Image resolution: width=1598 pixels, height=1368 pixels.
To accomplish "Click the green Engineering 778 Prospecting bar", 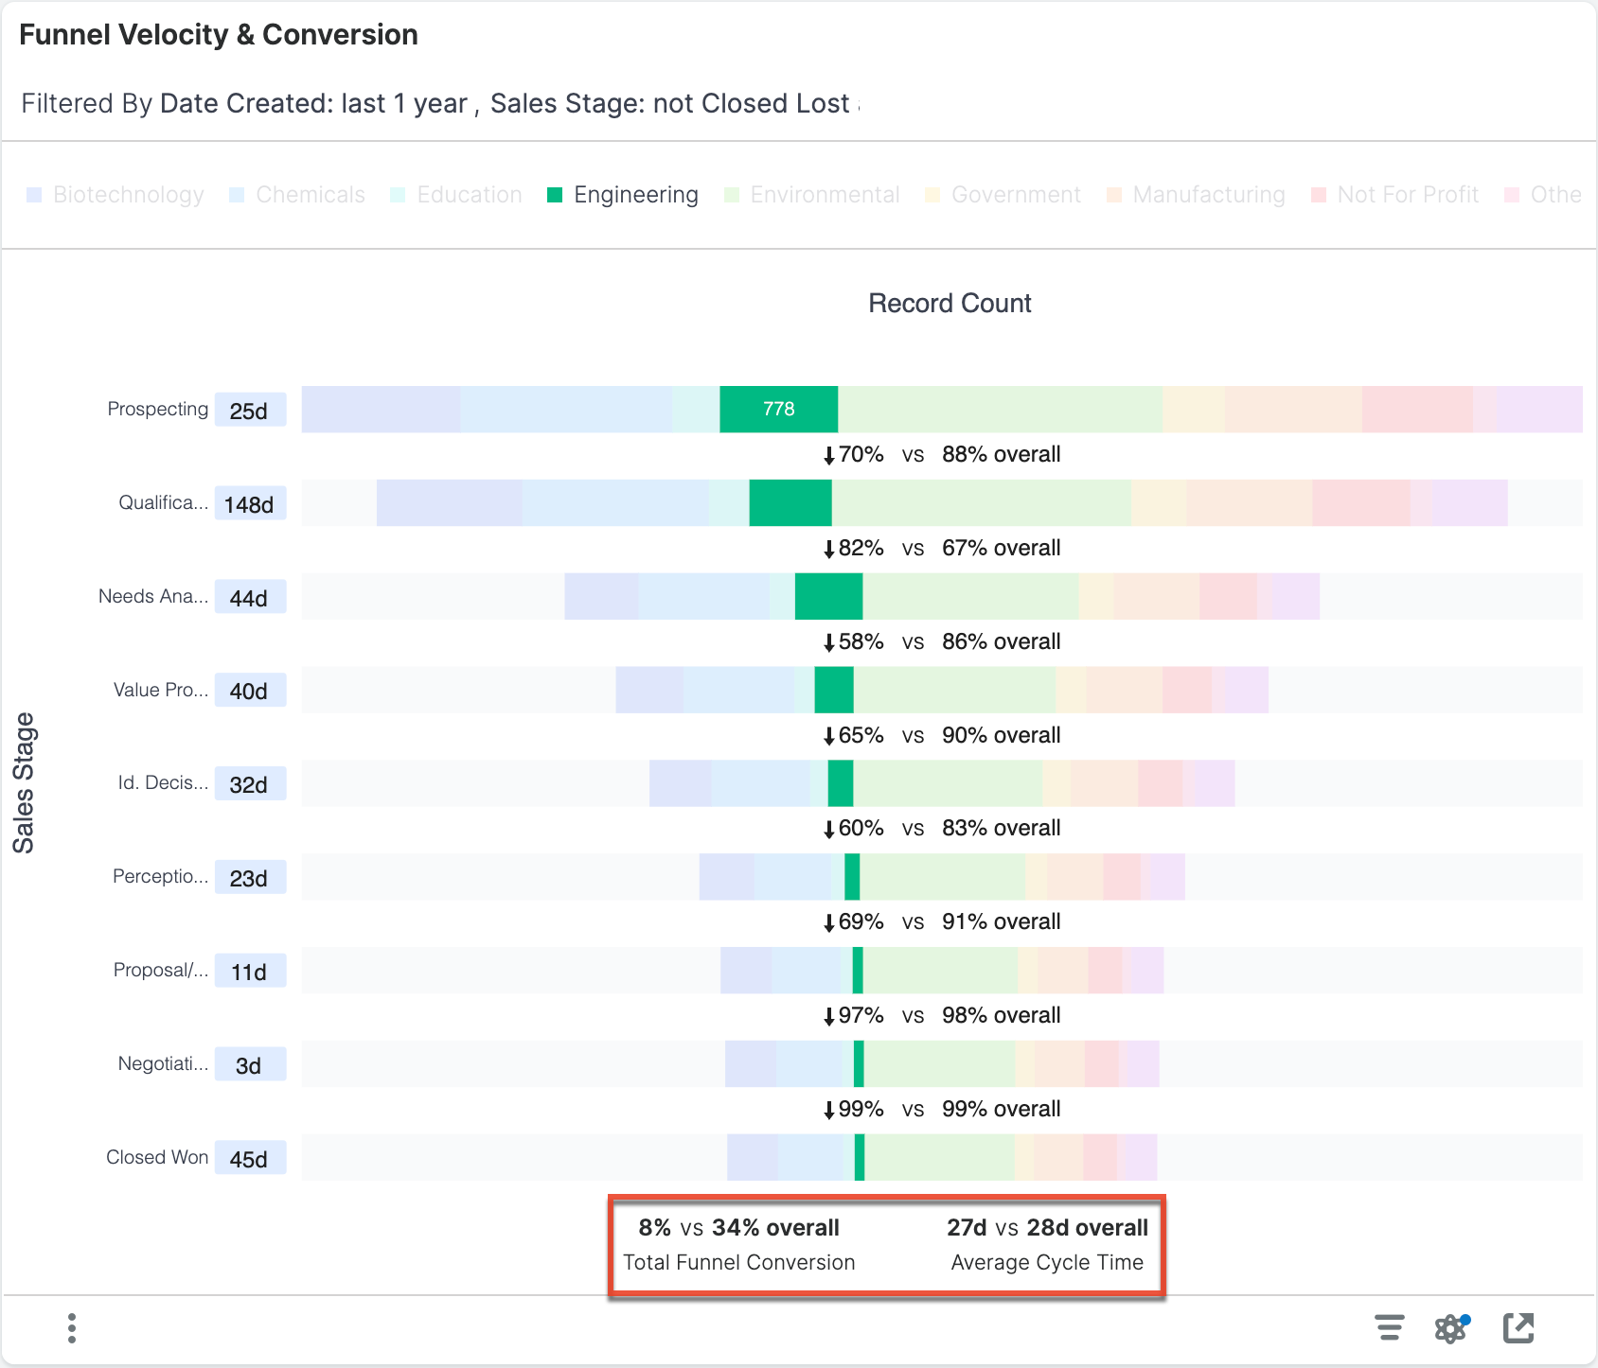I will (778, 410).
